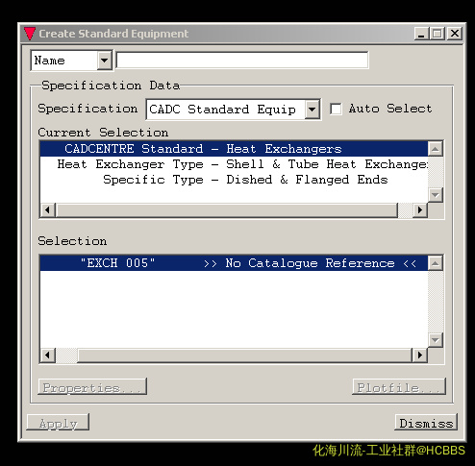Choose the "EXCH 005" selection entry
This screenshot has height=466, width=475.
tap(234, 263)
